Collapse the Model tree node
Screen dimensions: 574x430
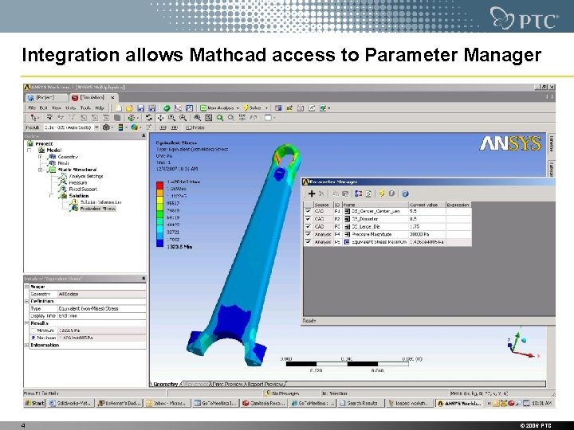pyautogui.click(x=29, y=150)
